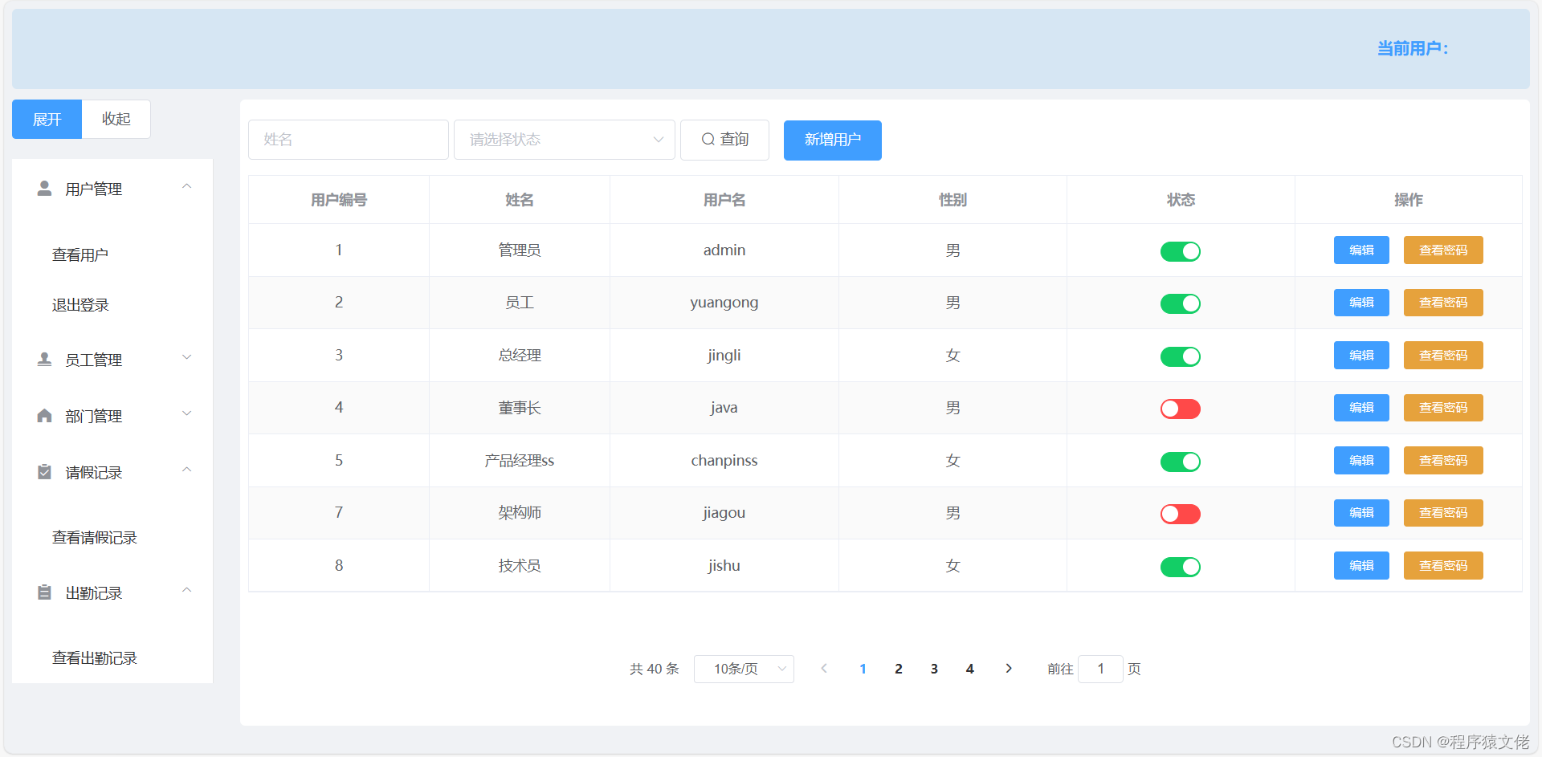Image resolution: width=1542 pixels, height=757 pixels.
Task: Click 编辑 for jishu row
Action: click(1361, 566)
